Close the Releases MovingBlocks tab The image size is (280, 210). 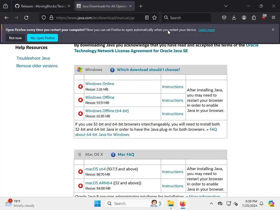(x=69, y=6)
